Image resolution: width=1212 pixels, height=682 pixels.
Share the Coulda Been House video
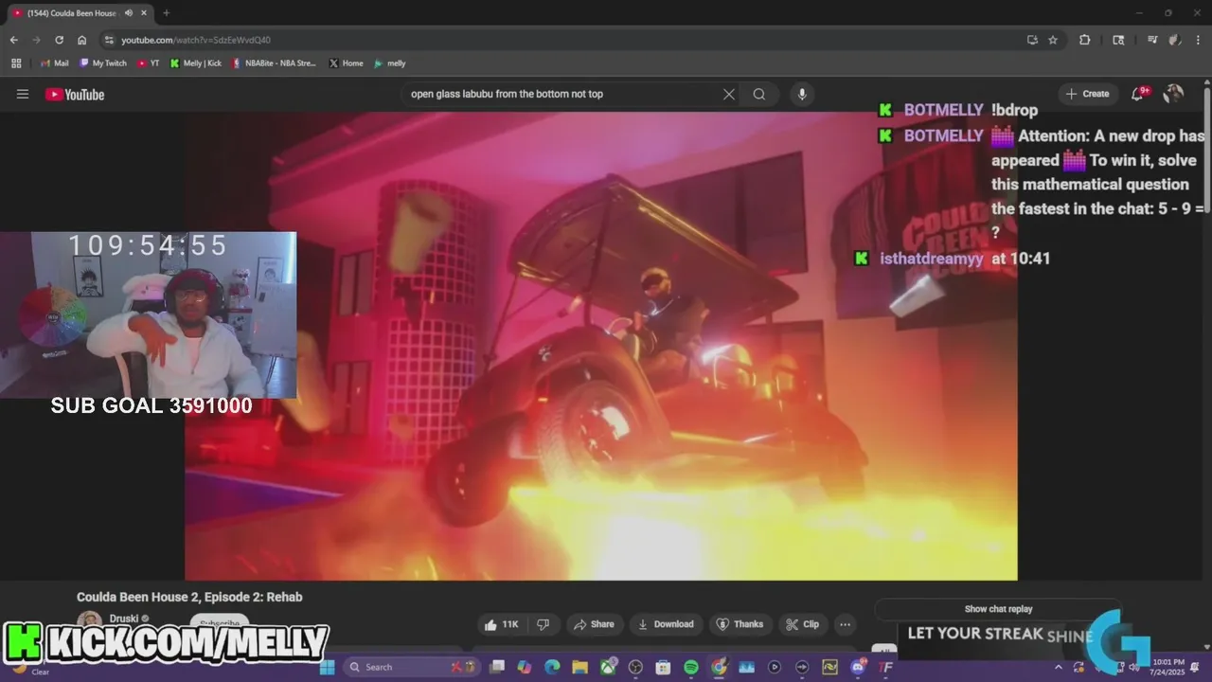click(594, 624)
